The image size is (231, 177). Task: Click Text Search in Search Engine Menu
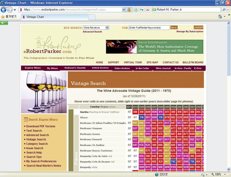click(x=34, y=130)
